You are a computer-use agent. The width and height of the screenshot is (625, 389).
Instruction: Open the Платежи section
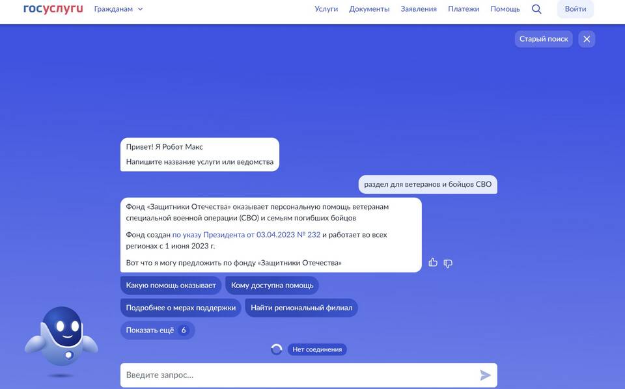pos(464,8)
